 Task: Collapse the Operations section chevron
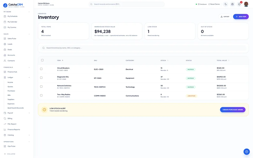coord(29,142)
